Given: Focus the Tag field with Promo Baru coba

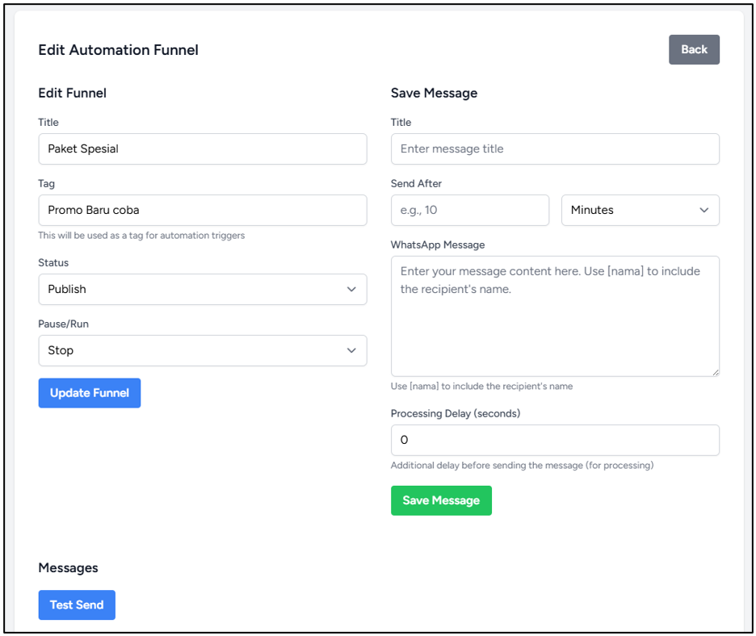Looking at the screenshot, I should pos(203,210).
